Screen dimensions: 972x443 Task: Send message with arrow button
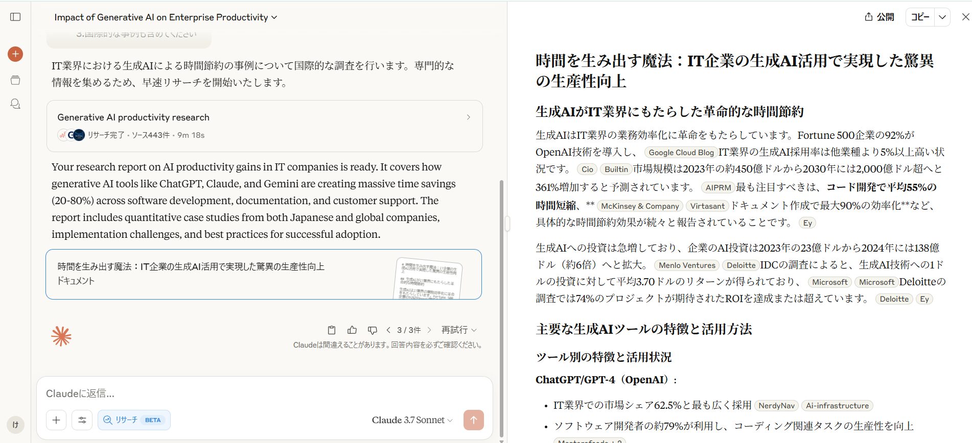click(474, 420)
